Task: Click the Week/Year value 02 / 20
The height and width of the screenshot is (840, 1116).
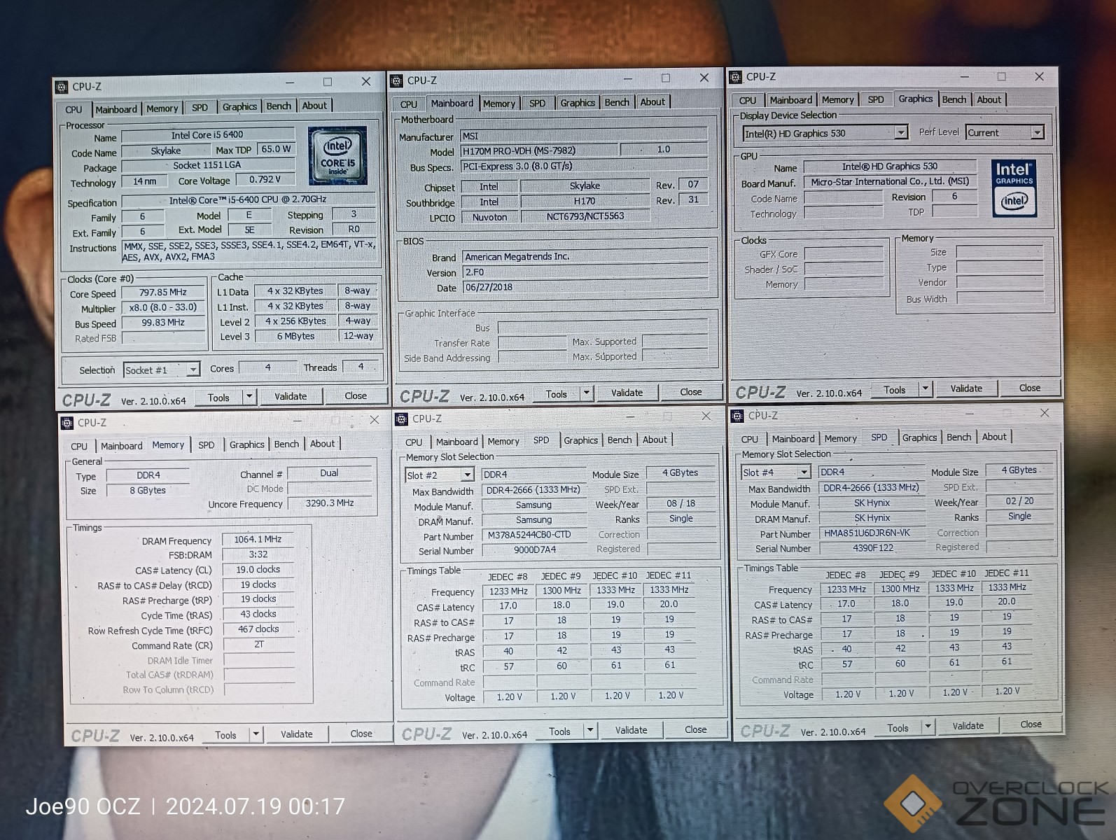Action: coord(1019,501)
